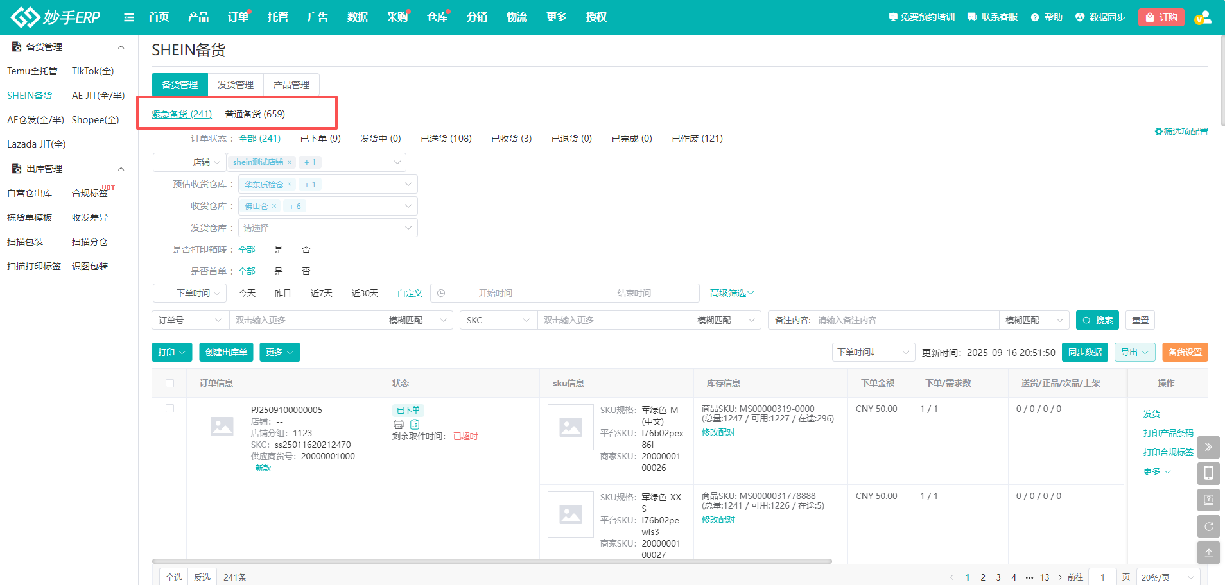Click the 筛选项配置 gear icon
The image size is (1225, 585).
point(1158,131)
